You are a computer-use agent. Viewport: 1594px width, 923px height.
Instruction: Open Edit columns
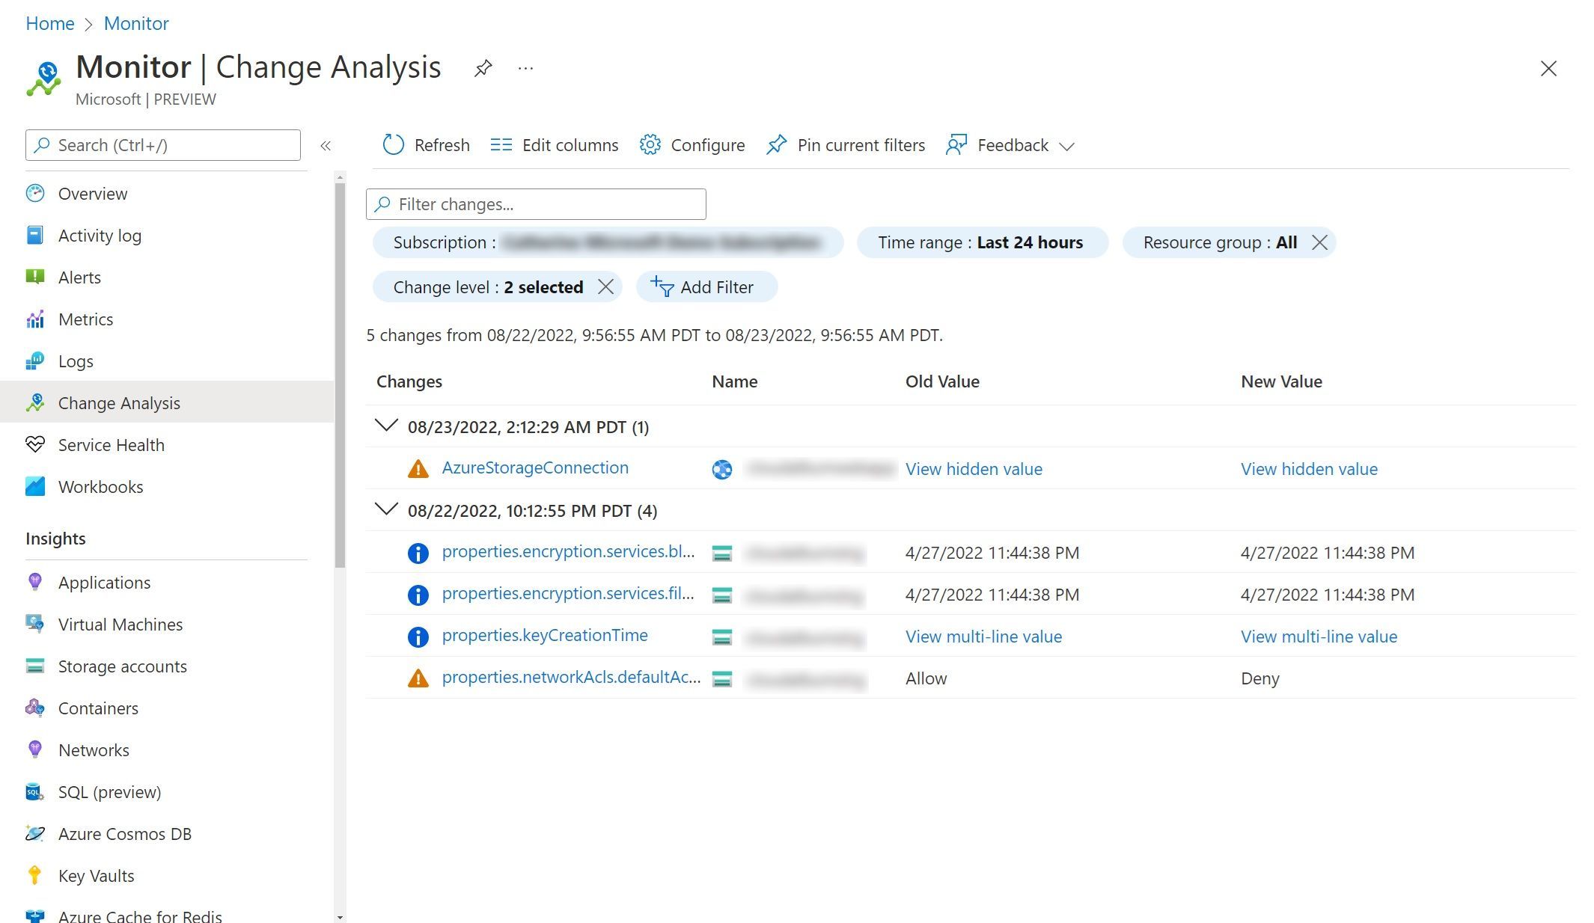pyautogui.click(x=555, y=145)
